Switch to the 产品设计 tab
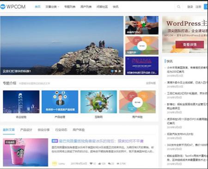 click(26, 130)
